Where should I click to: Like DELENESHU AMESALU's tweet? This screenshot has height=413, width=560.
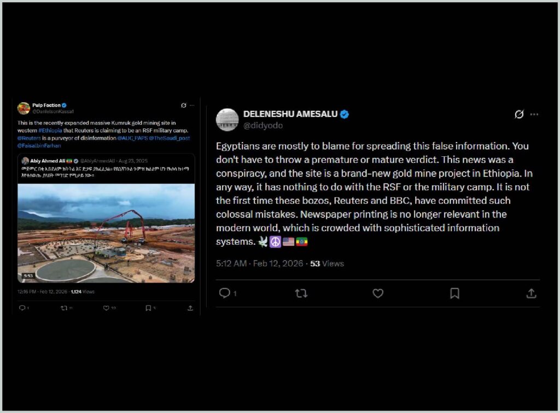pos(378,293)
